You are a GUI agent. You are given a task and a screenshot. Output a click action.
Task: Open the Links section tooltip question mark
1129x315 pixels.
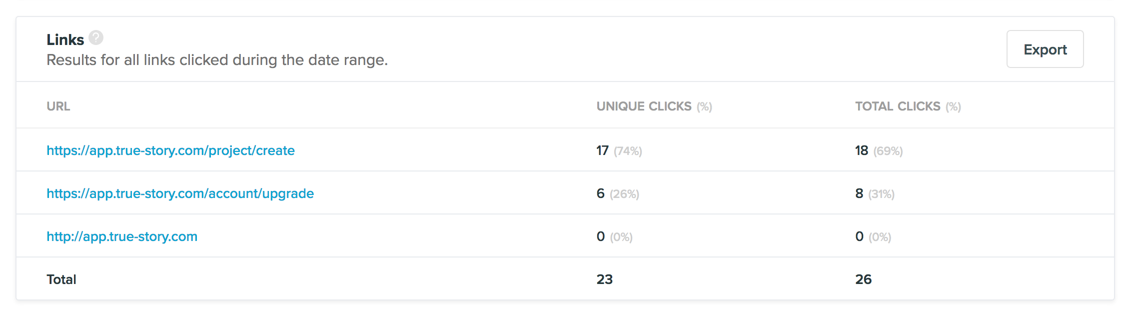95,37
